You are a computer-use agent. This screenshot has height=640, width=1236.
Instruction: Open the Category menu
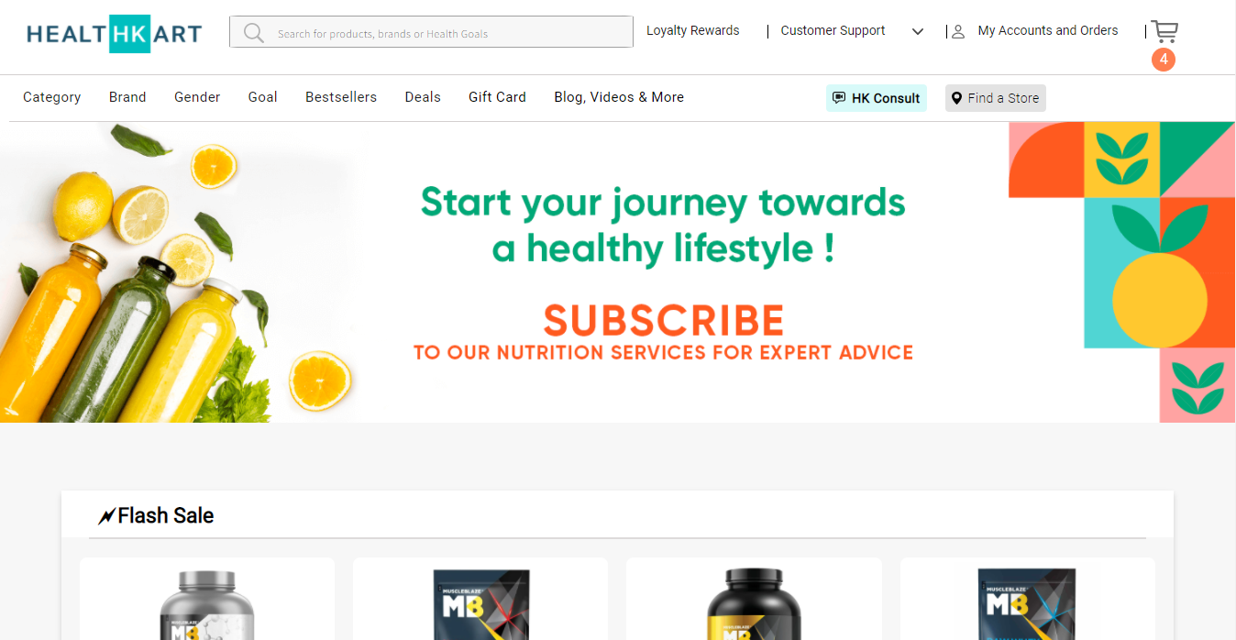(51, 97)
